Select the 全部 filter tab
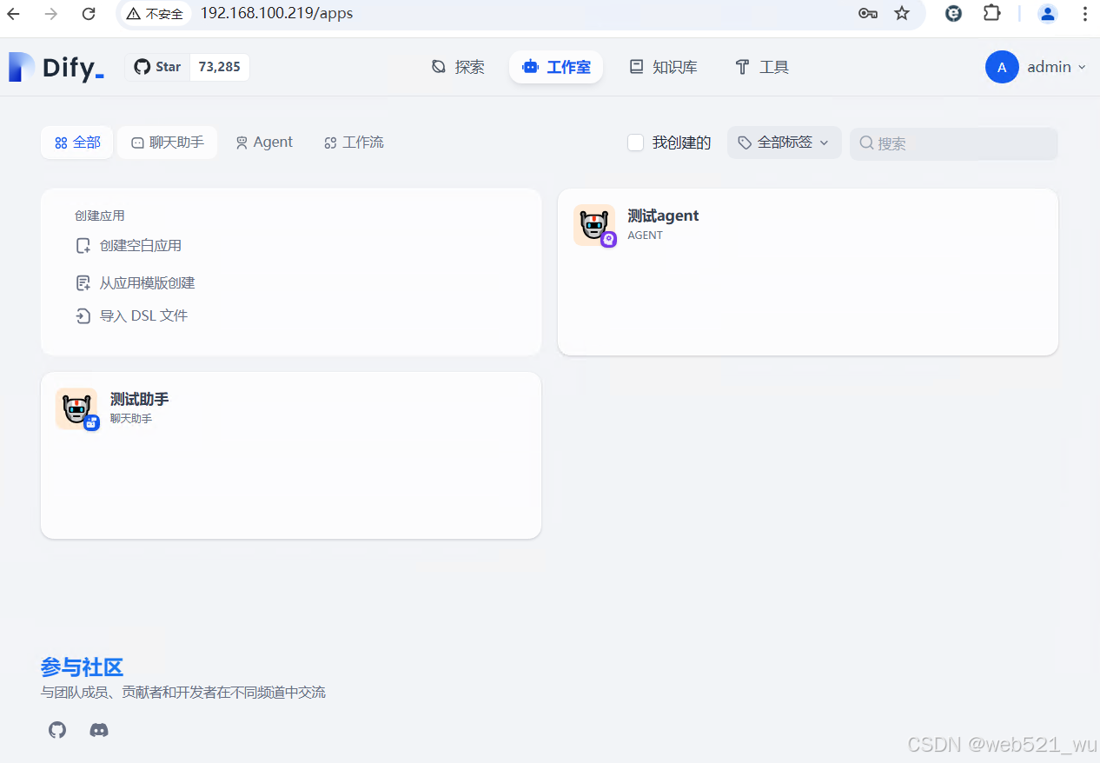 pyautogui.click(x=77, y=143)
